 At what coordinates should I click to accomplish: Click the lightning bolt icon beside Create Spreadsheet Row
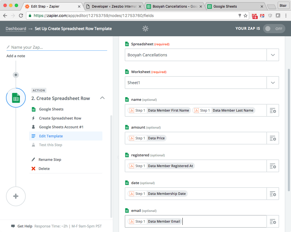click(x=33, y=118)
